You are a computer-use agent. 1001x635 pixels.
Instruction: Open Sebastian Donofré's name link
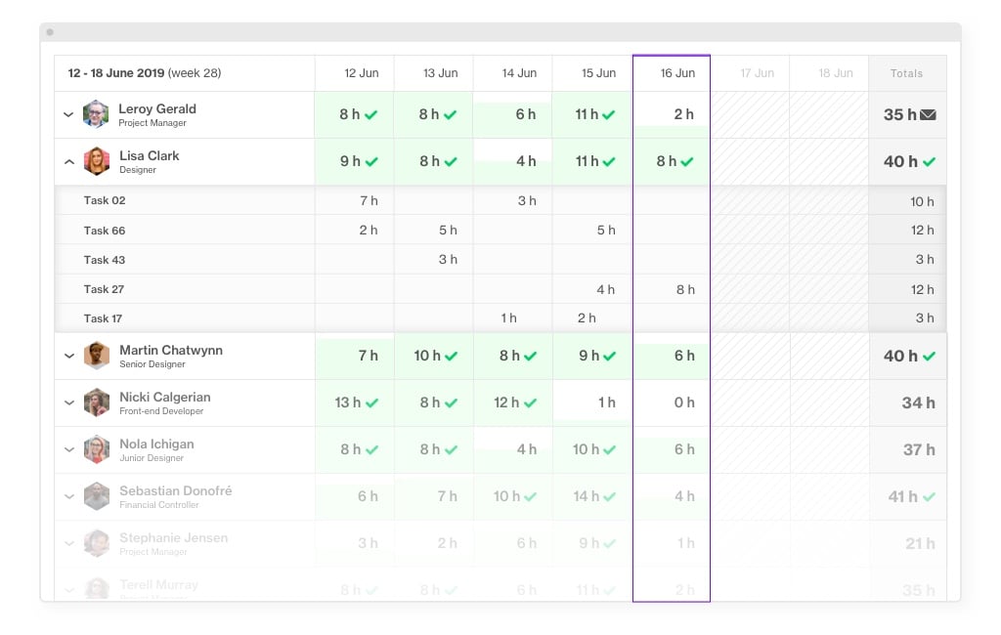[x=176, y=490]
